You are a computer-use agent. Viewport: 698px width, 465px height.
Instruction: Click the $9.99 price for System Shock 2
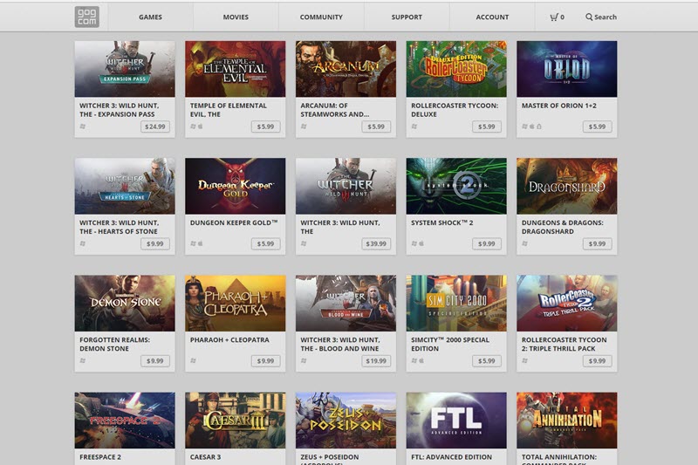(487, 244)
